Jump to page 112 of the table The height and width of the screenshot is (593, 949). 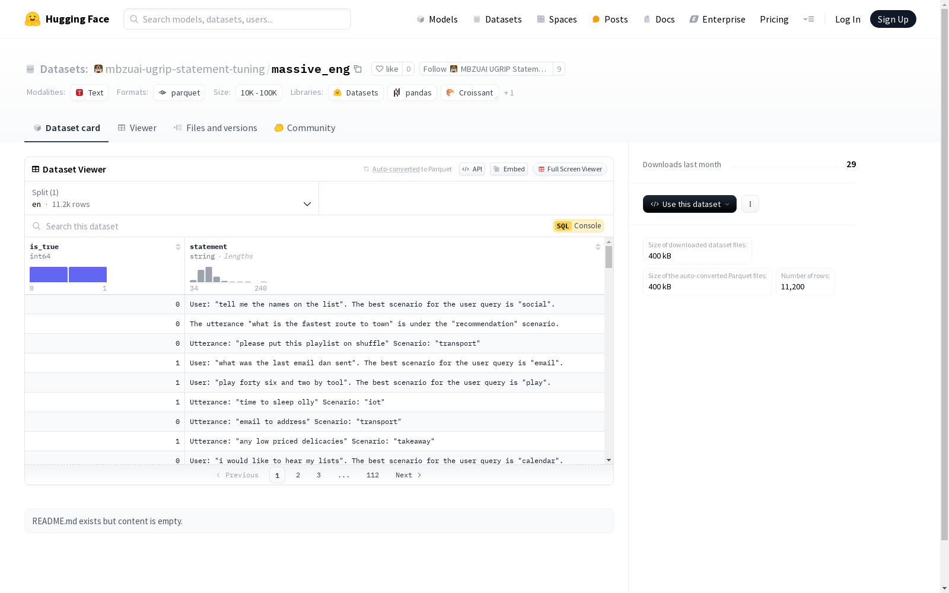[372, 475]
